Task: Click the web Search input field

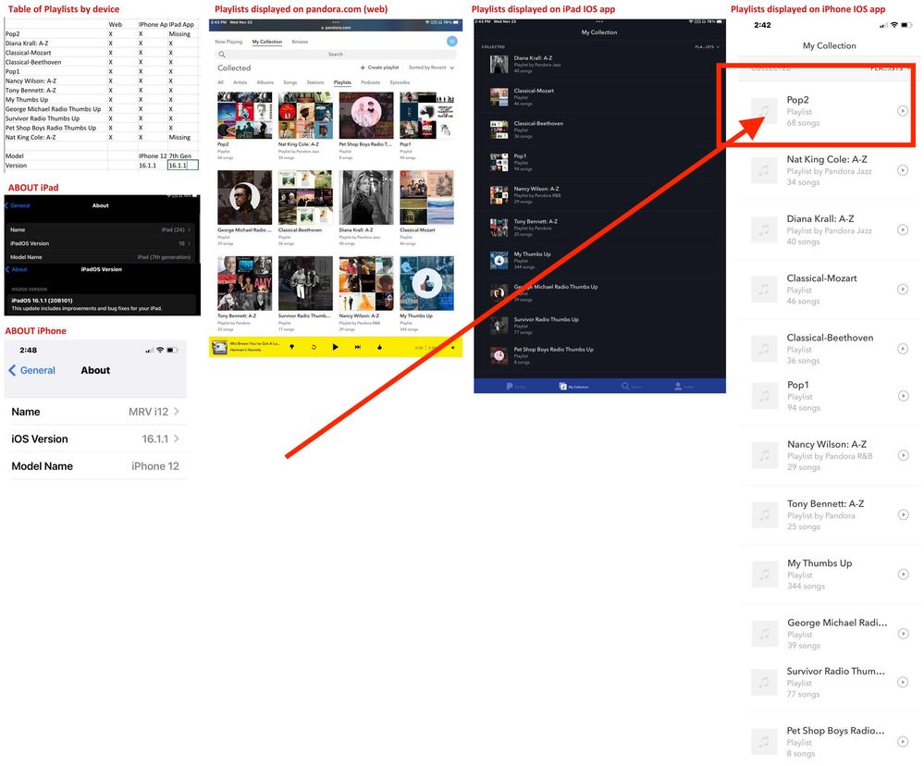Action: [x=336, y=55]
